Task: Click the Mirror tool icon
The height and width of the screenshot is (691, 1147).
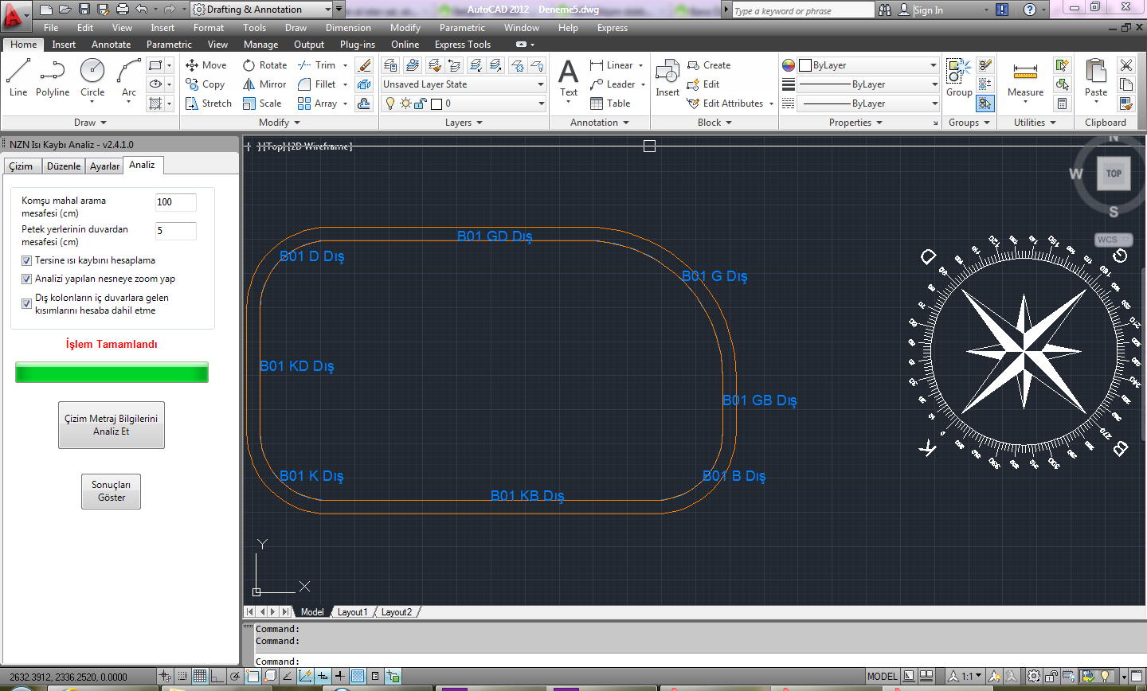Action: (249, 84)
